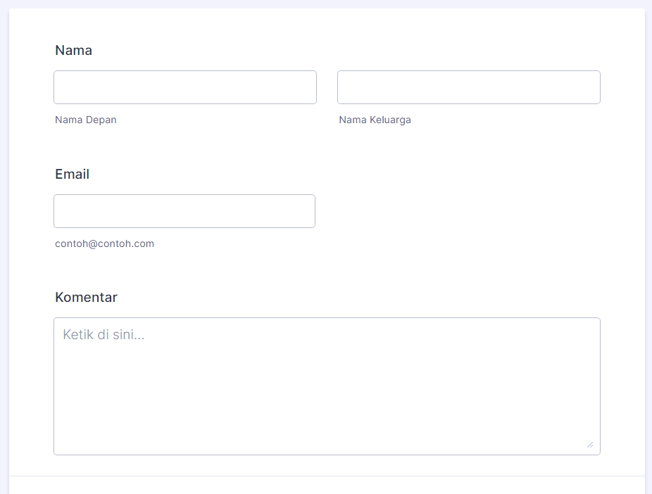Click the "Ketik di sini..." placeholder text
The width and height of the screenshot is (652, 494).
pyautogui.click(x=104, y=335)
